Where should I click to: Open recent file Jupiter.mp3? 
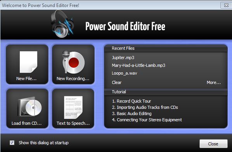click(123, 58)
